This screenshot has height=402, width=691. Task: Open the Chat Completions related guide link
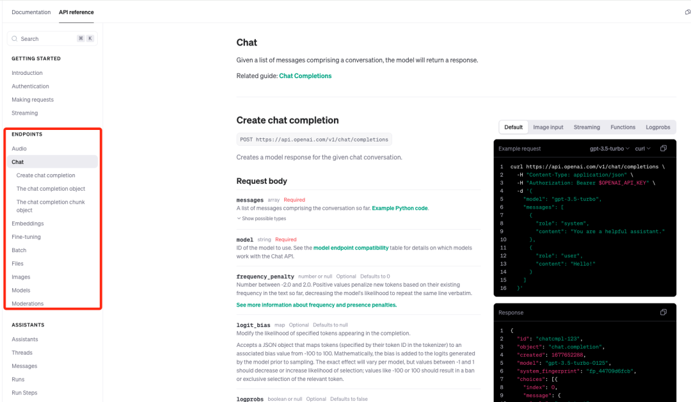[305, 76]
